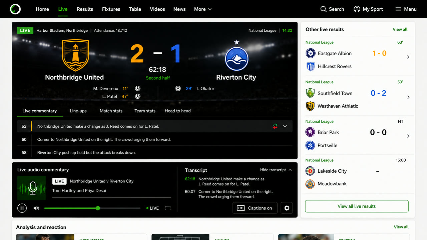Click View all in Analysis and reaction
The image size is (427, 240).
[x=401, y=227]
